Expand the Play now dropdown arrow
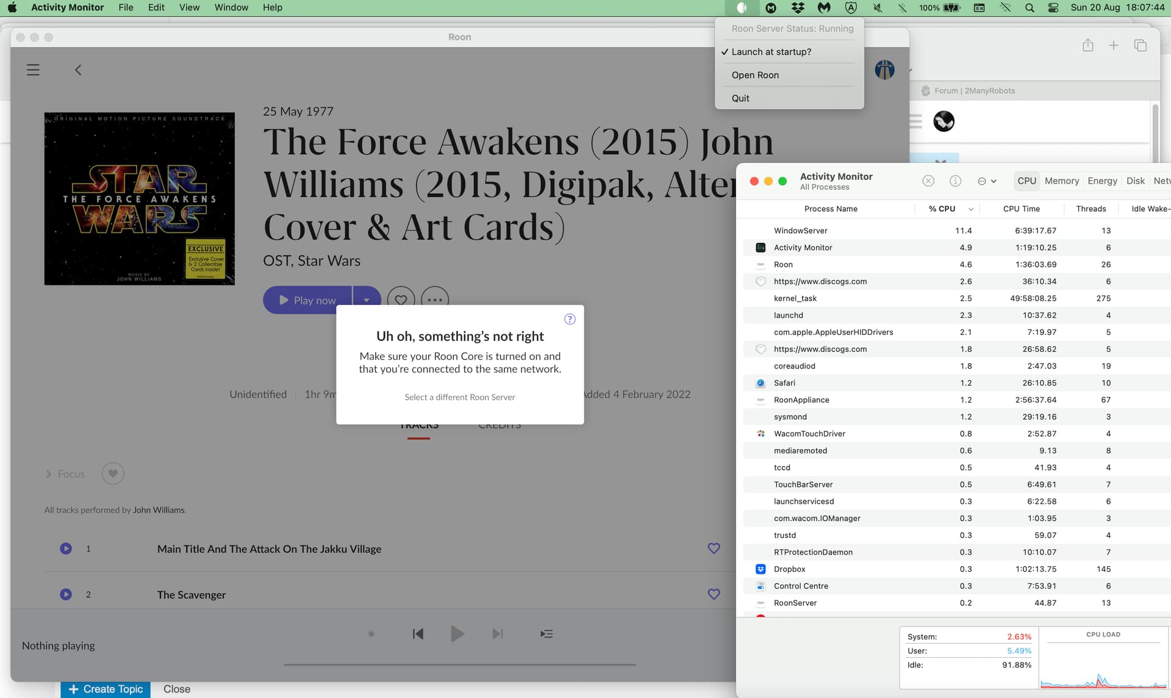The width and height of the screenshot is (1171, 698). [367, 300]
